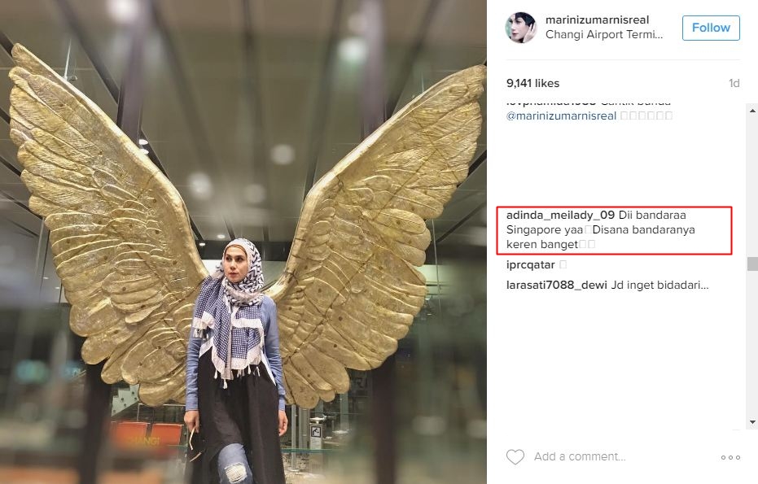Open the three-dot more options menu
Screen dimensions: 758x484
tap(730, 457)
